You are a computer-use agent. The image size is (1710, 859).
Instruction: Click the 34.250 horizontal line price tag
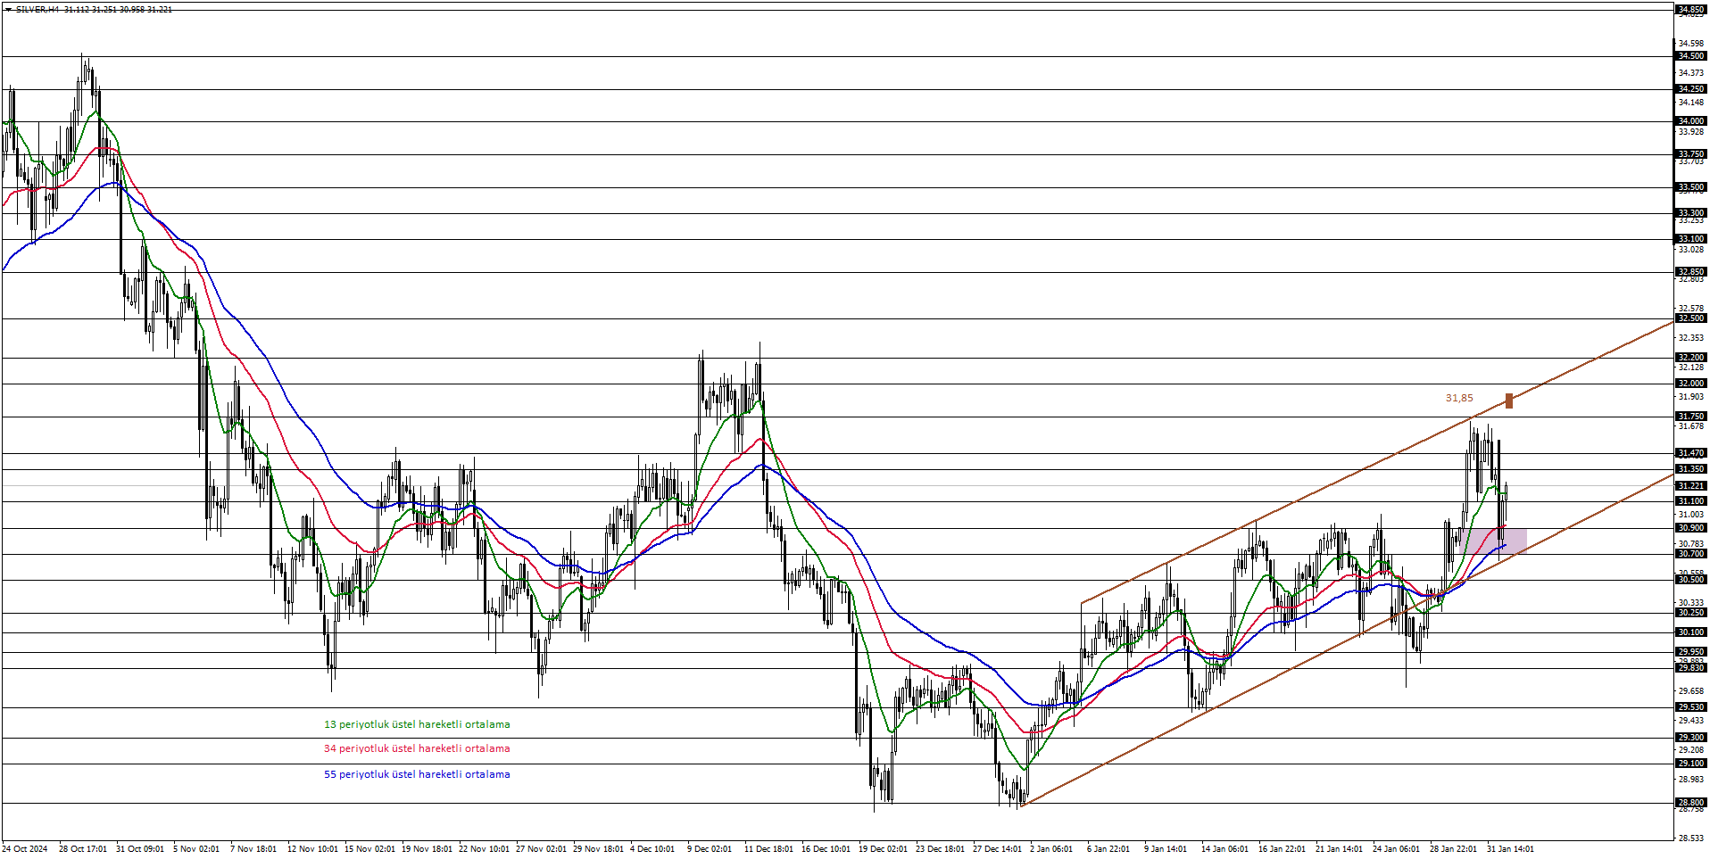click(x=1691, y=89)
